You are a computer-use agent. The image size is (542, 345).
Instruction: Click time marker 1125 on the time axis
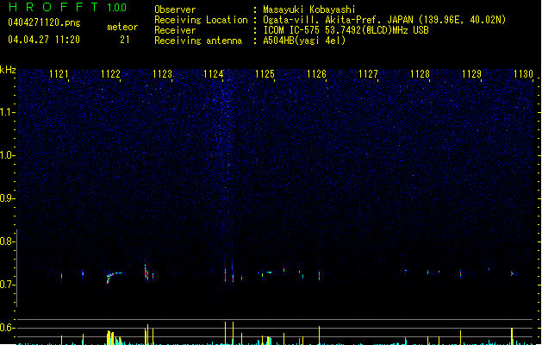pos(265,74)
